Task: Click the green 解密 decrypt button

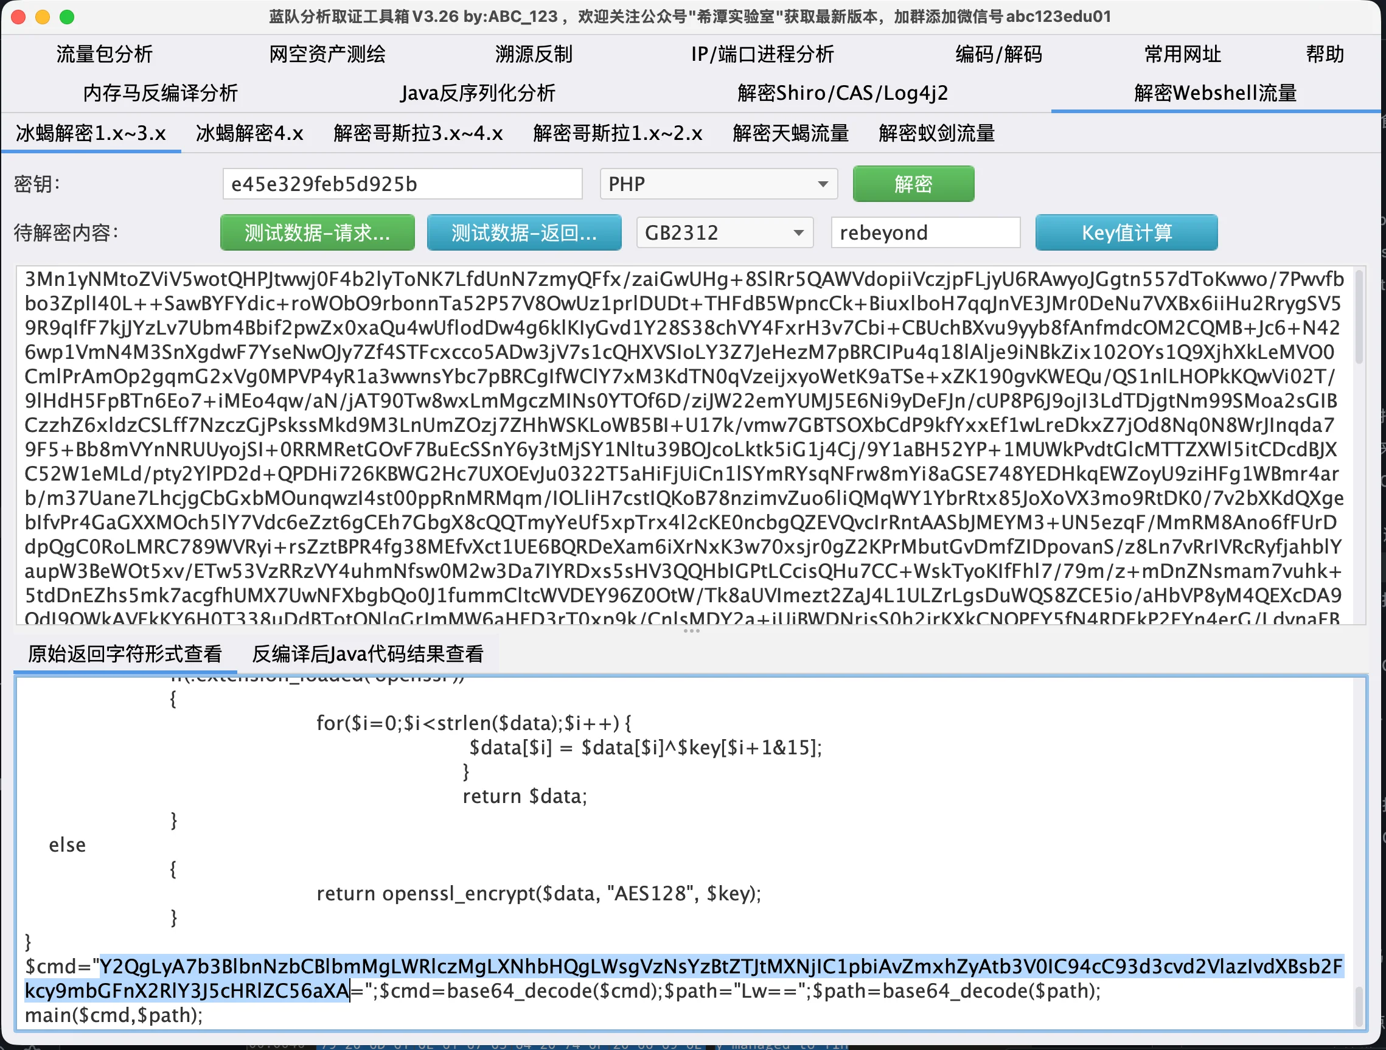Action: tap(913, 184)
